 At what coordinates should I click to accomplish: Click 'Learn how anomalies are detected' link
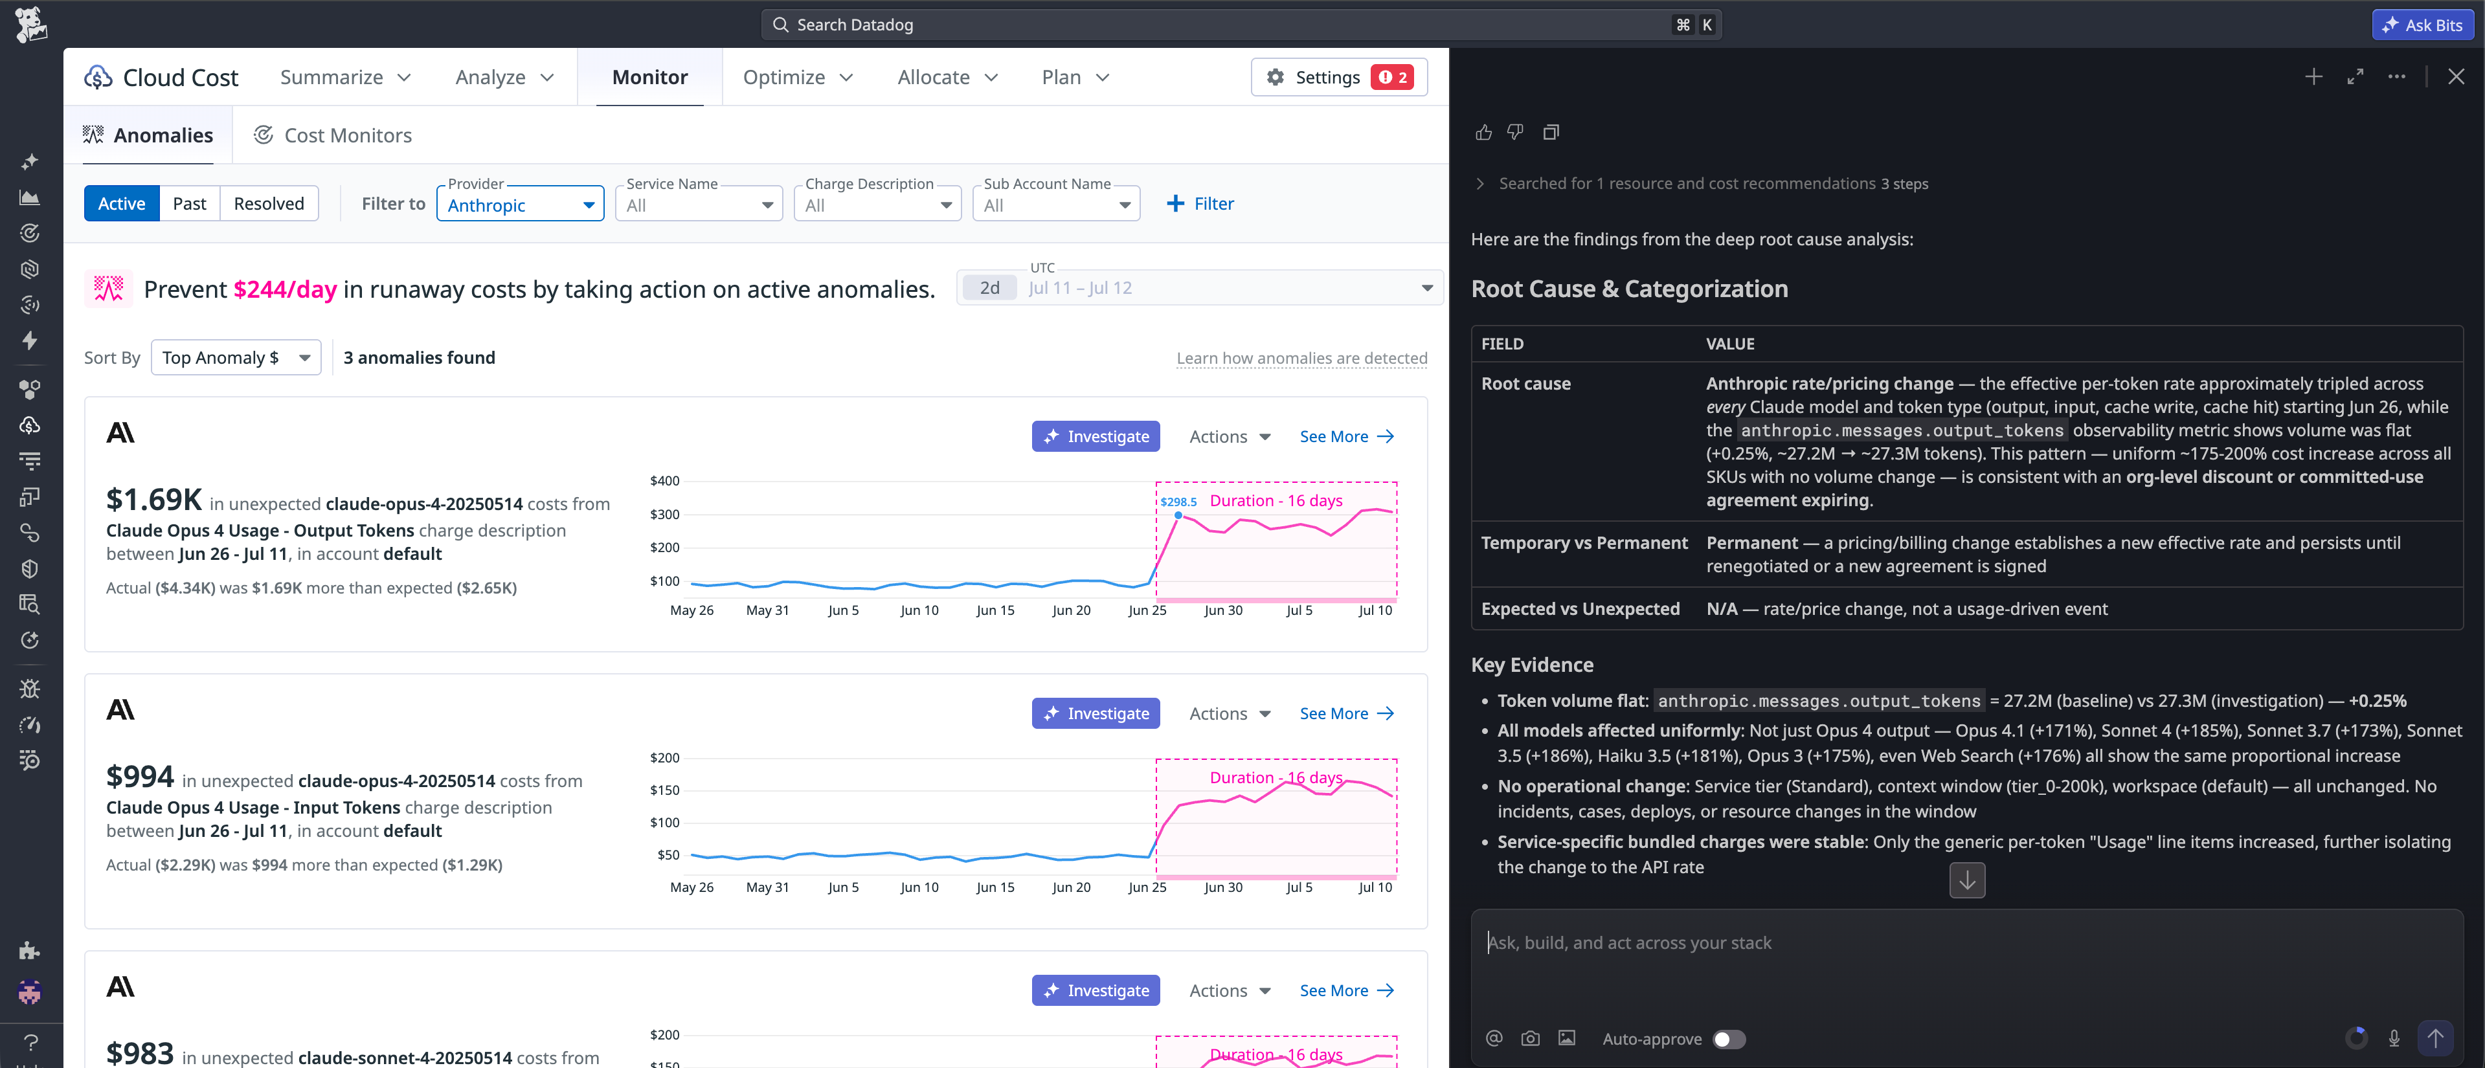1301,358
